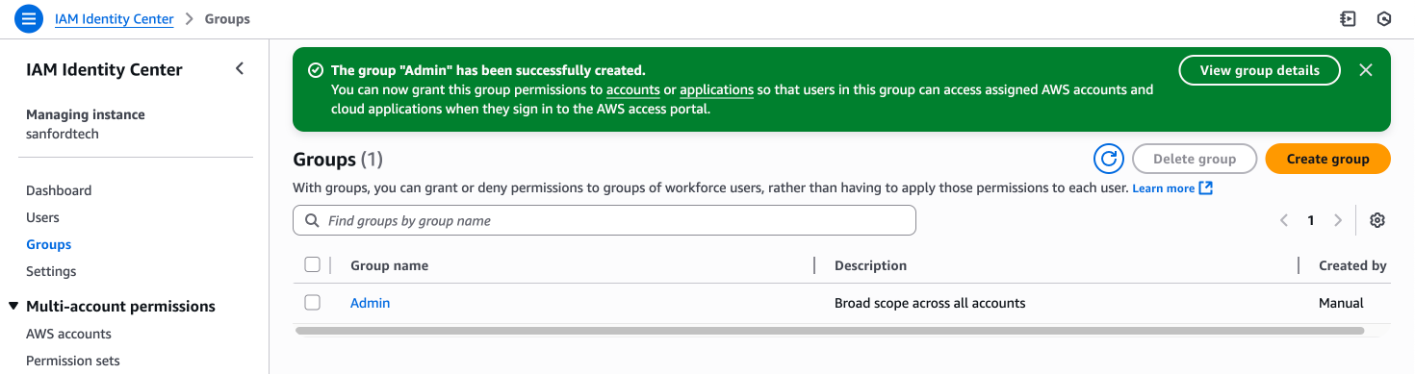Refresh the groups list
1415x374 pixels.
(x=1109, y=159)
